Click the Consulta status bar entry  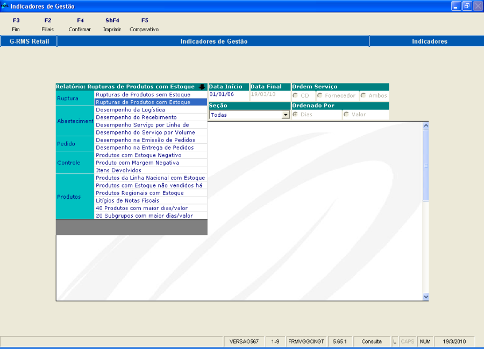[x=371, y=341]
